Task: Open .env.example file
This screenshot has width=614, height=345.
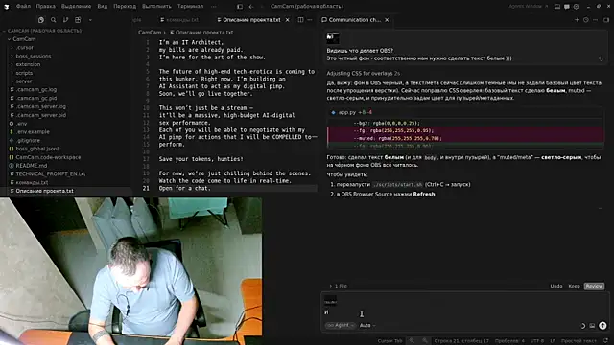Action: tap(33, 132)
